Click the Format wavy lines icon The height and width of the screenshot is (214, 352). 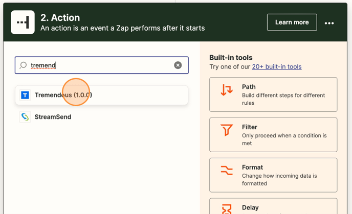pos(227,170)
